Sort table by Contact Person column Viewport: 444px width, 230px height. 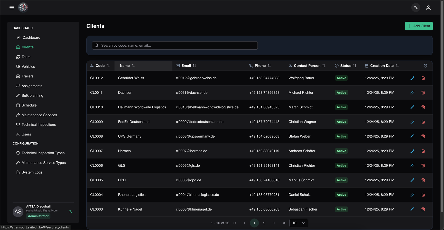coord(324,66)
